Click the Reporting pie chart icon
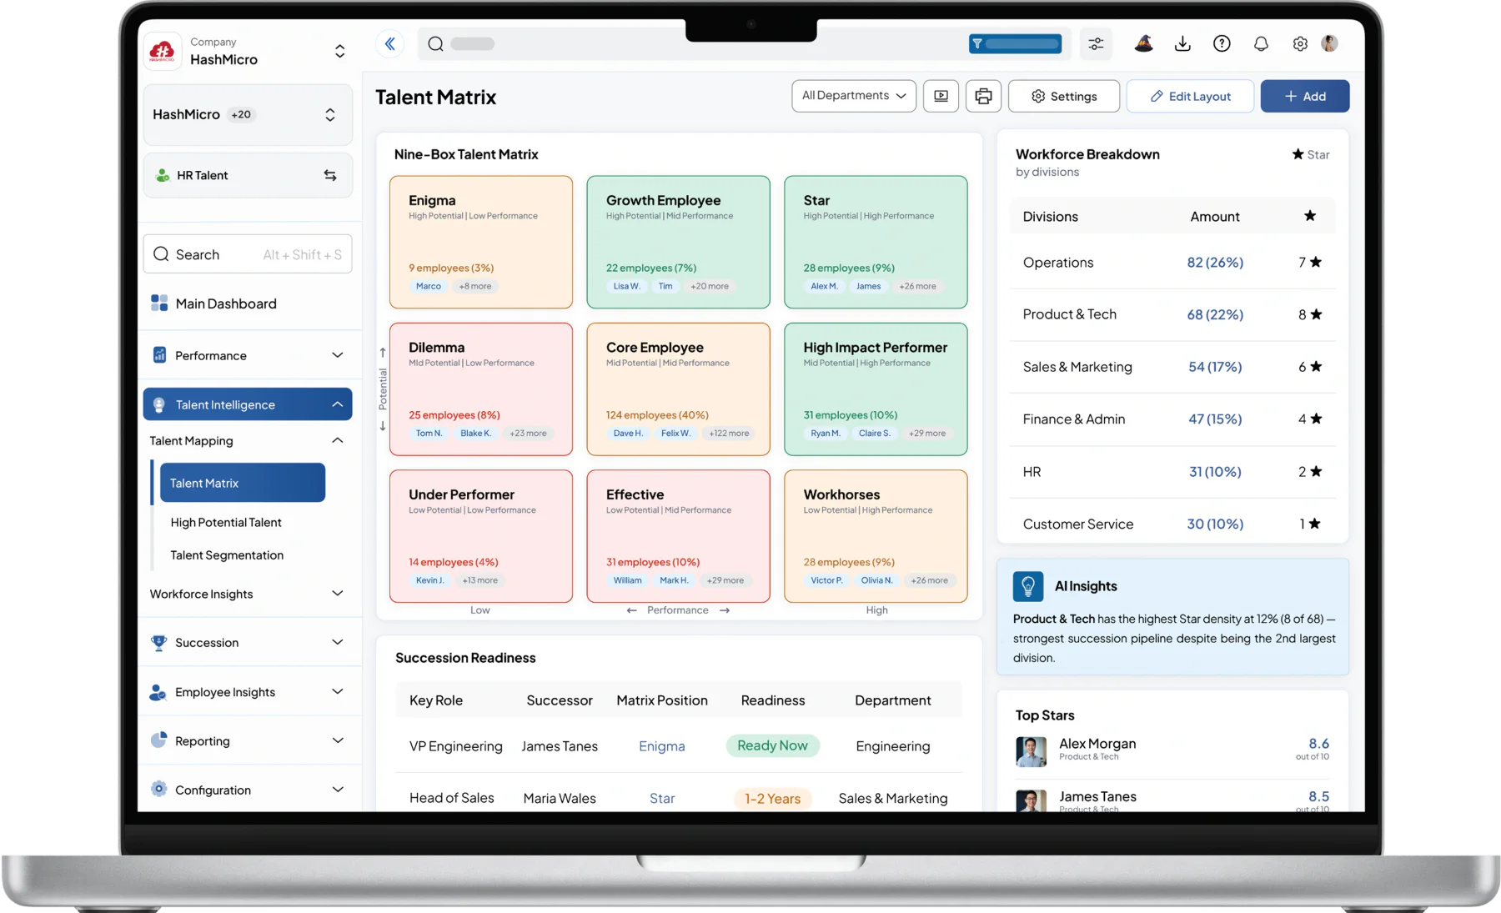Viewport: 1501px width, 913px height. pos(158,740)
